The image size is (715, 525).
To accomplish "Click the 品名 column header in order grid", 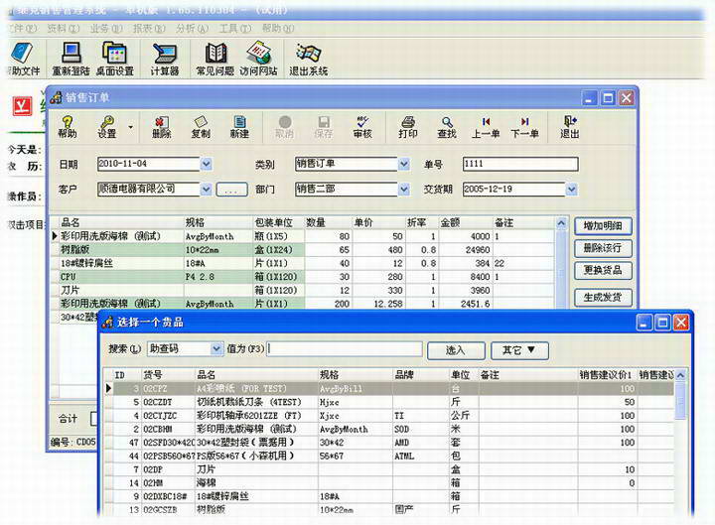I will 120,222.
